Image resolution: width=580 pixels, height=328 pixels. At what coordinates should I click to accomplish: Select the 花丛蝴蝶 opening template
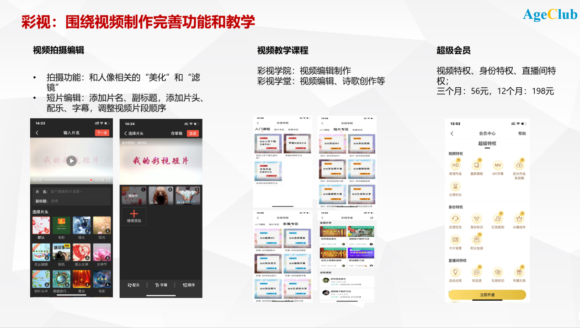tap(41, 252)
